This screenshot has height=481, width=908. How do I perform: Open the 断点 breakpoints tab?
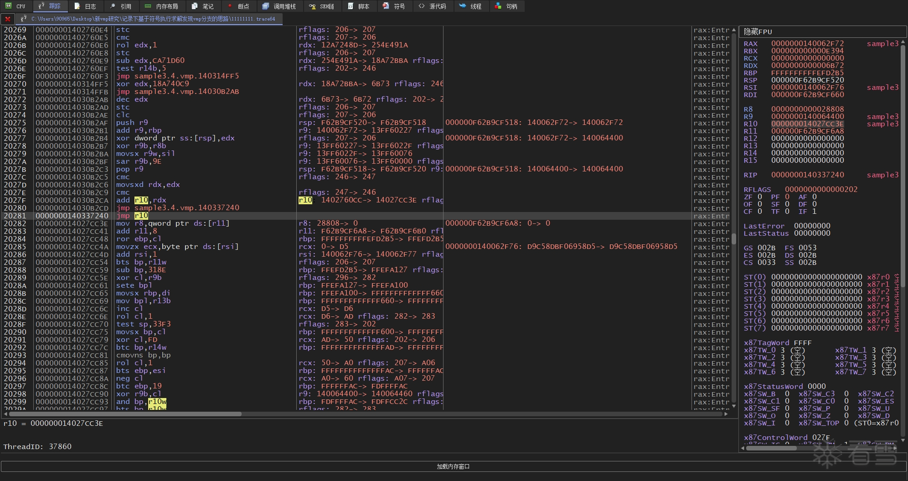click(x=238, y=6)
